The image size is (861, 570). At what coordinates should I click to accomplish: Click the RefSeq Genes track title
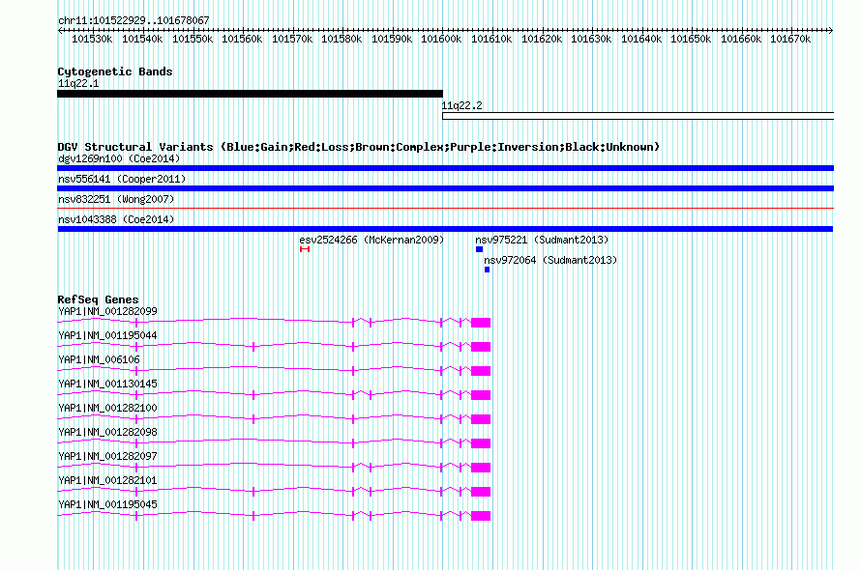pyautogui.click(x=99, y=299)
